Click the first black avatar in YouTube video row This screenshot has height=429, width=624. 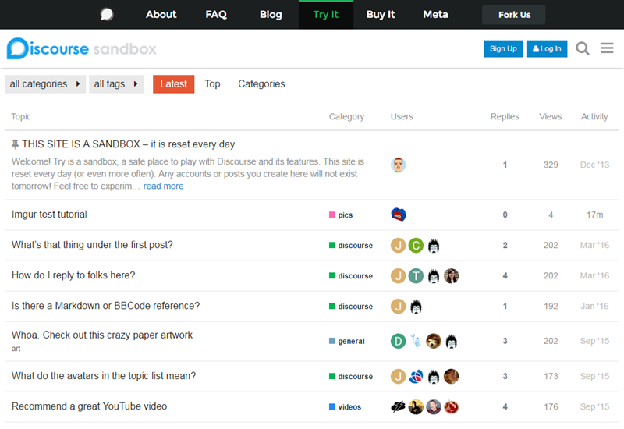pyautogui.click(x=398, y=406)
